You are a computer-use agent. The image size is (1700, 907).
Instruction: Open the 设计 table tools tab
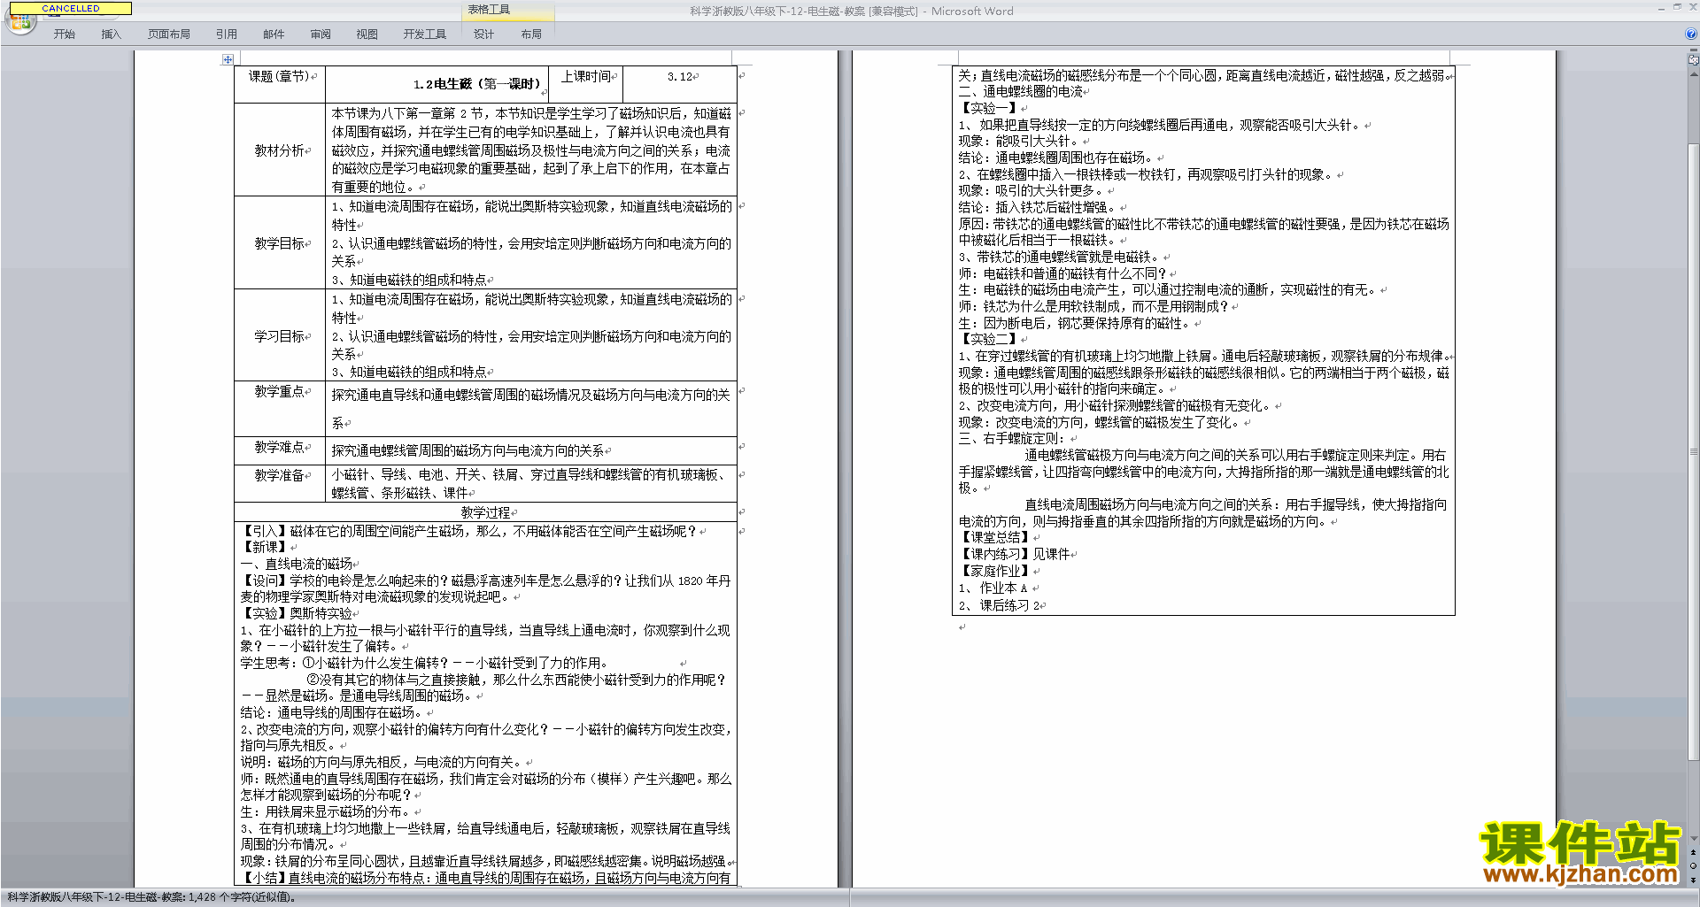tap(484, 34)
